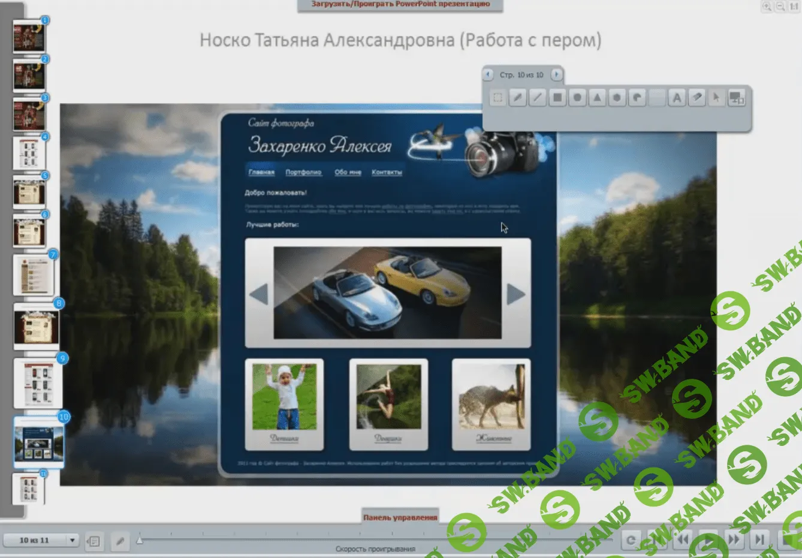Open slide 8 thumbnail in sidebar
This screenshot has width=802, height=558.
click(37, 328)
